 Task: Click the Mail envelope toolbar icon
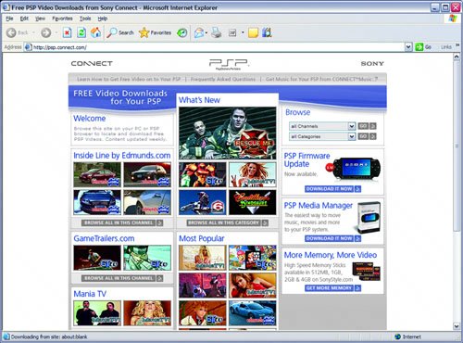(x=199, y=32)
